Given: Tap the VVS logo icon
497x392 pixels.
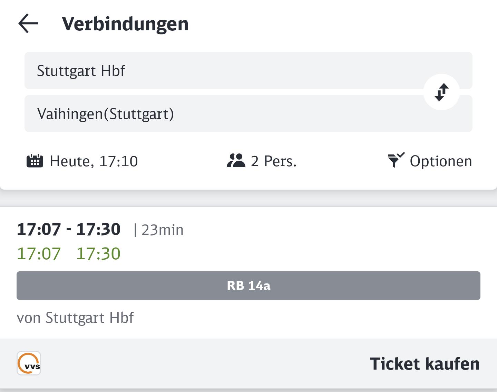Looking at the screenshot, I should 29,363.
